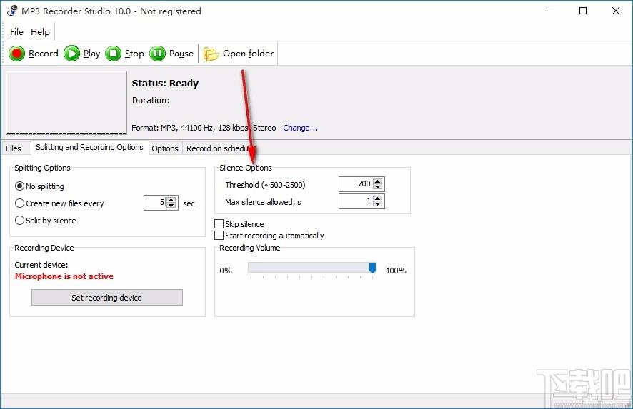Decrease Max silence allowed with down arrow
This screenshot has width=633, height=409.
[x=378, y=203]
